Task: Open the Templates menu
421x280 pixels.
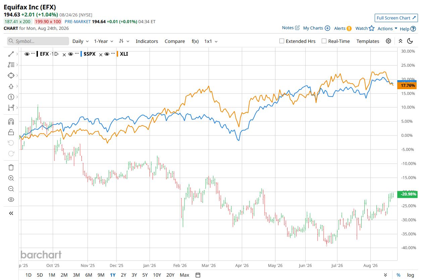Action: pos(368,41)
